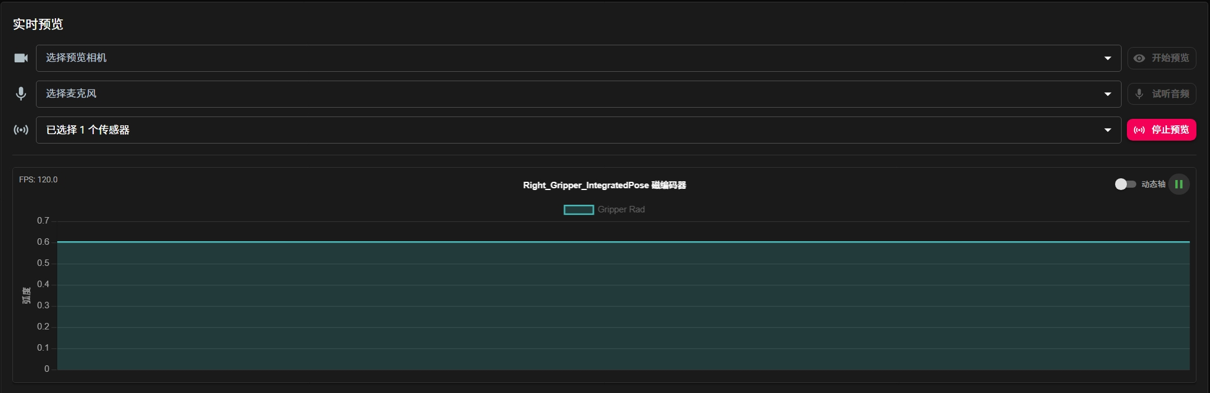Expand the camera dropdown arrow
1210x393 pixels.
1107,58
